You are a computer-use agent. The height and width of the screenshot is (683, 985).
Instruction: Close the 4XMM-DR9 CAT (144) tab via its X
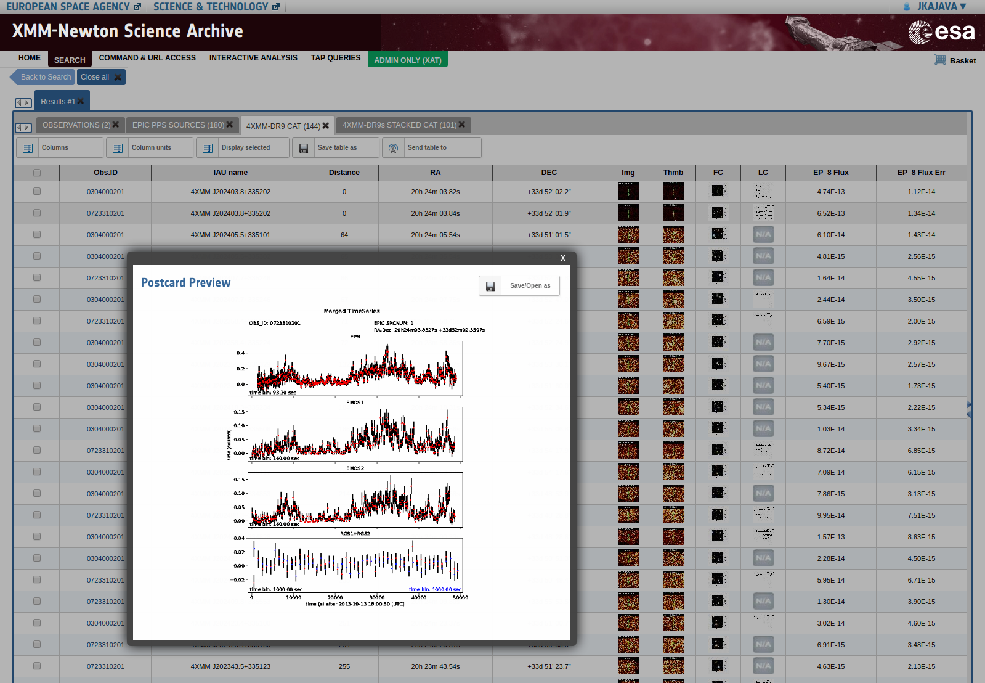coord(326,126)
